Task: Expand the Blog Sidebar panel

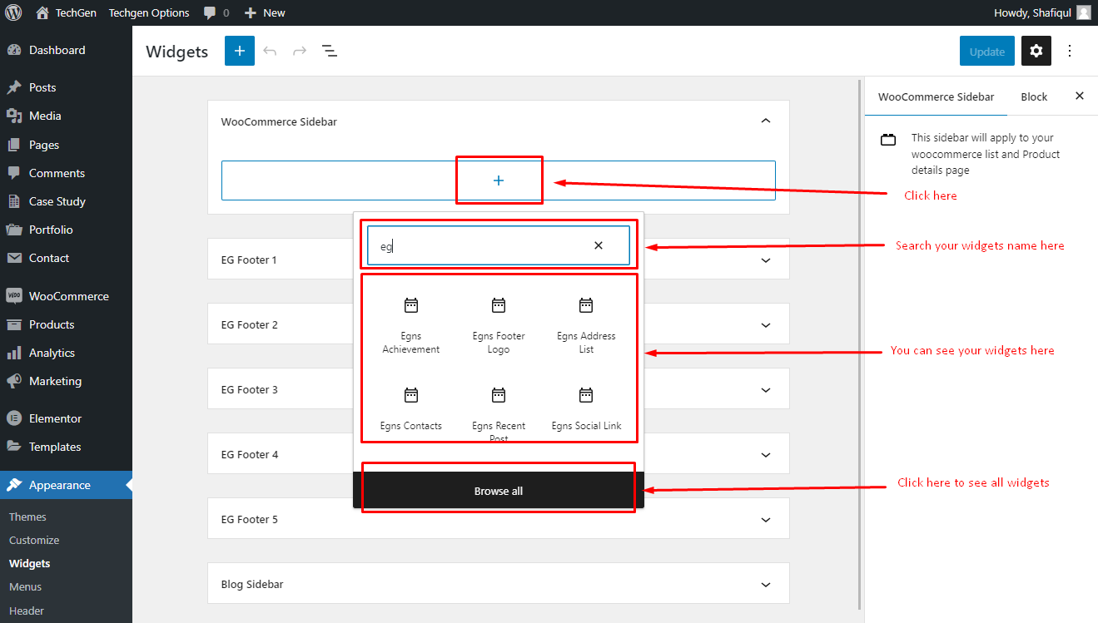Action: tap(766, 584)
